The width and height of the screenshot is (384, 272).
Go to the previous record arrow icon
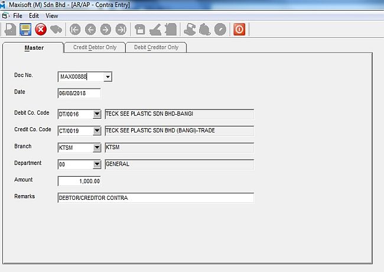pyautogui.click(x=90, y=29)
